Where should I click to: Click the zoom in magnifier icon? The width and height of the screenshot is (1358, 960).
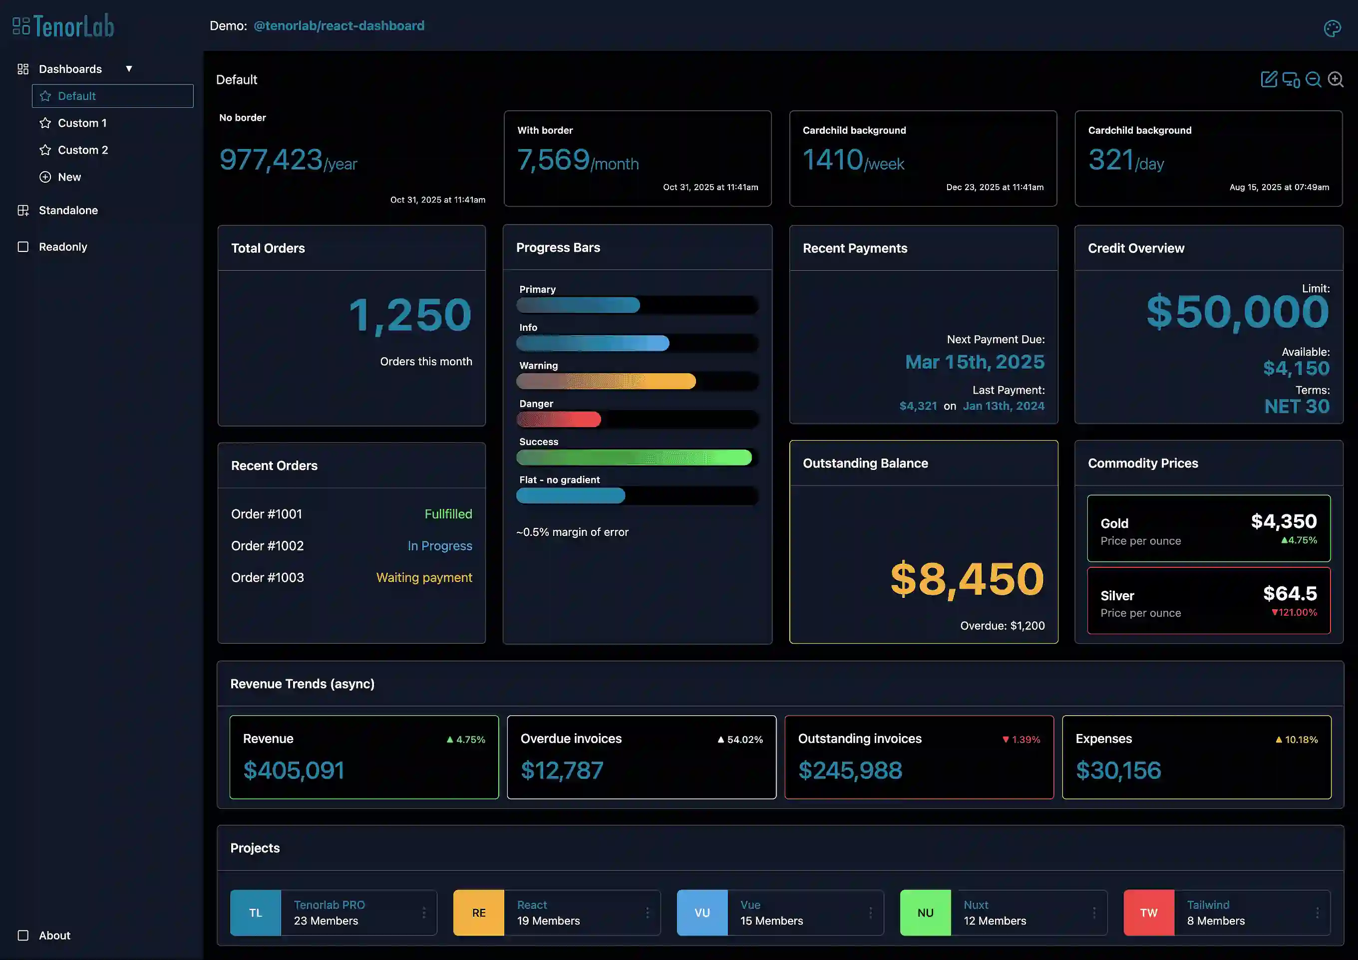pos(1336,79)
